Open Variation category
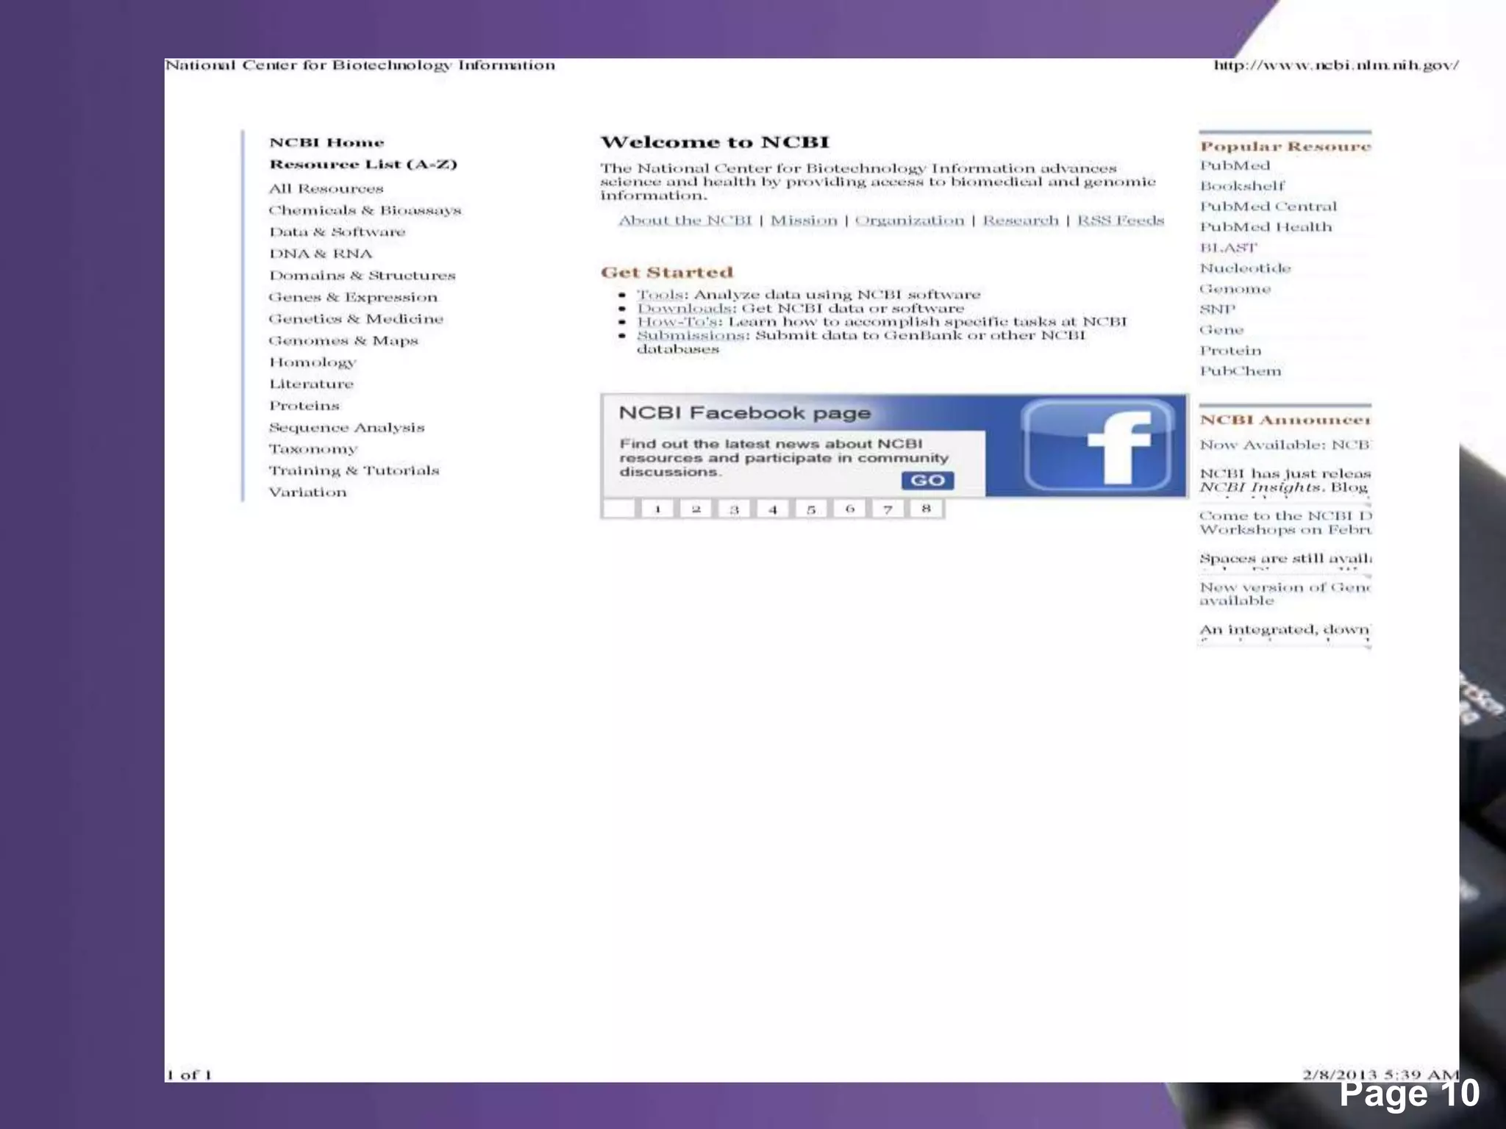Viewport: 1506px width, 1129px height. (x=307, y=492)
